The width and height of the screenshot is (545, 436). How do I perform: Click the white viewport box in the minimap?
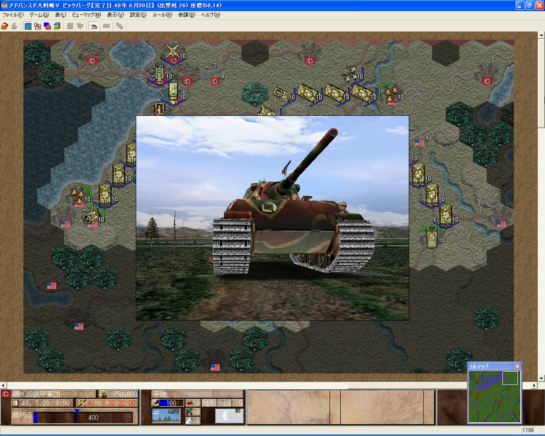pyautogui.click(x=510, y=378)
